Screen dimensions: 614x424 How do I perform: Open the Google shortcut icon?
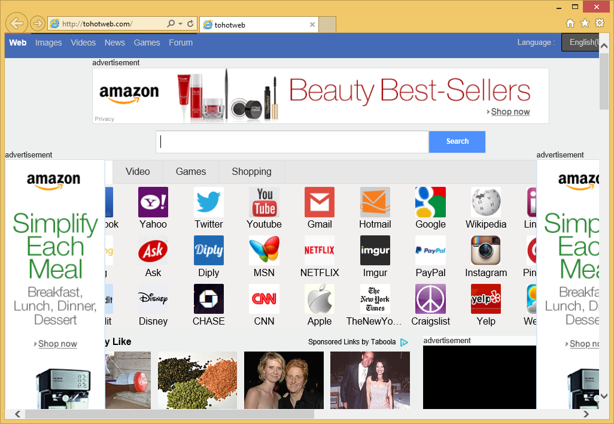click(431, 202)
